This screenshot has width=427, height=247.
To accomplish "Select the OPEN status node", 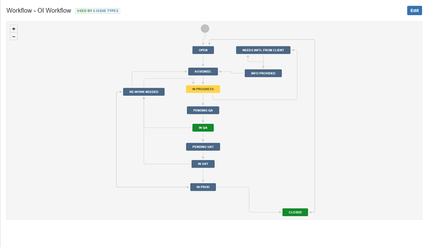I will pos(203,50).
